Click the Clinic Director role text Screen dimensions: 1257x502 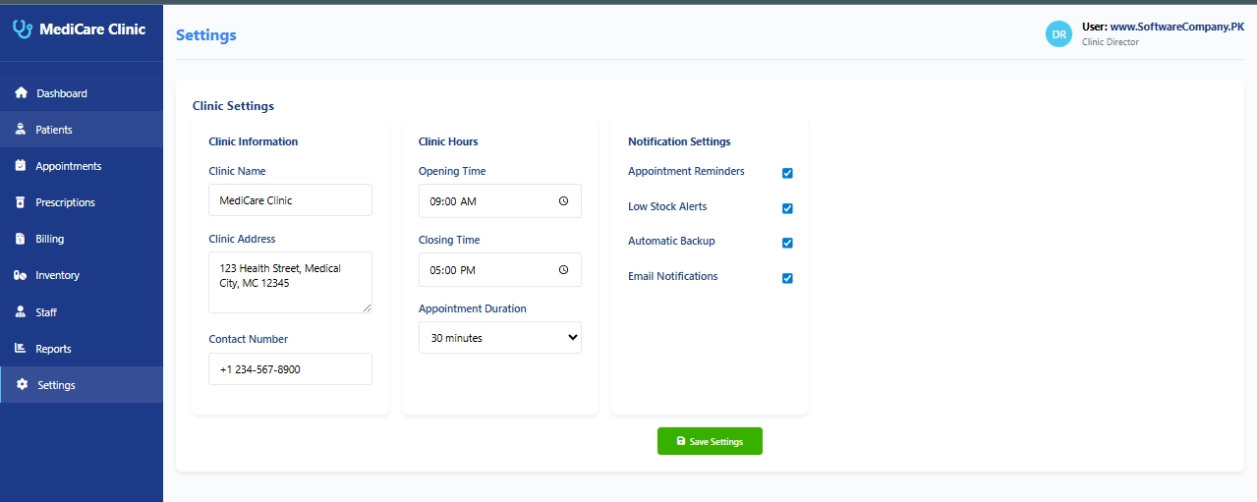click(x=1110, y=42)
